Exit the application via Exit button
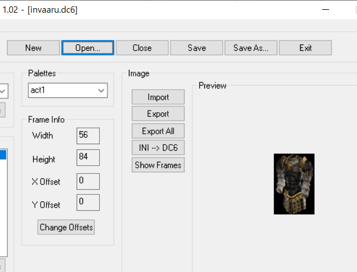The image size is (357, 272). (305, 47)
